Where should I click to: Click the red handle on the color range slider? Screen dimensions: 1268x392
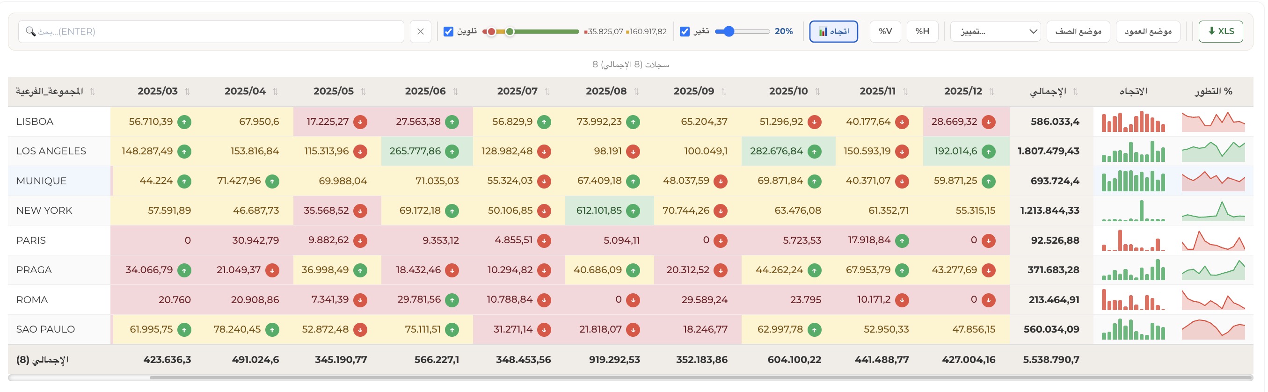(491, 31)
